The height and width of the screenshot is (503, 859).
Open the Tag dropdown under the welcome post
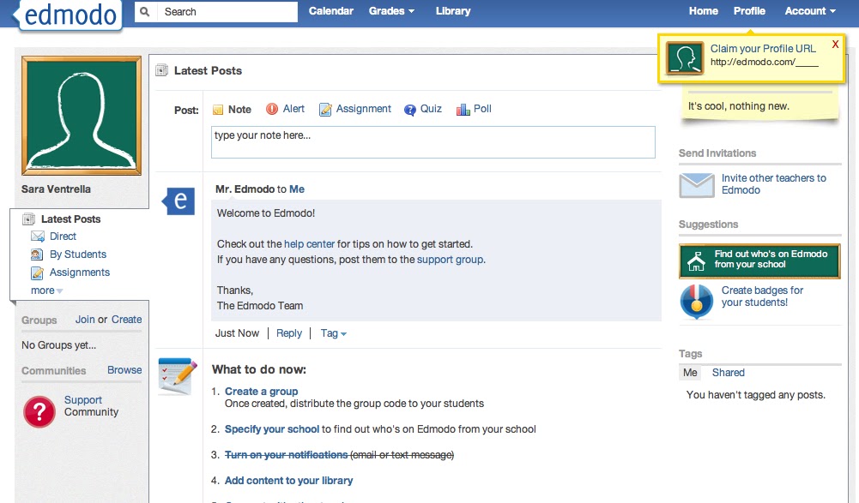coord(333,333)
